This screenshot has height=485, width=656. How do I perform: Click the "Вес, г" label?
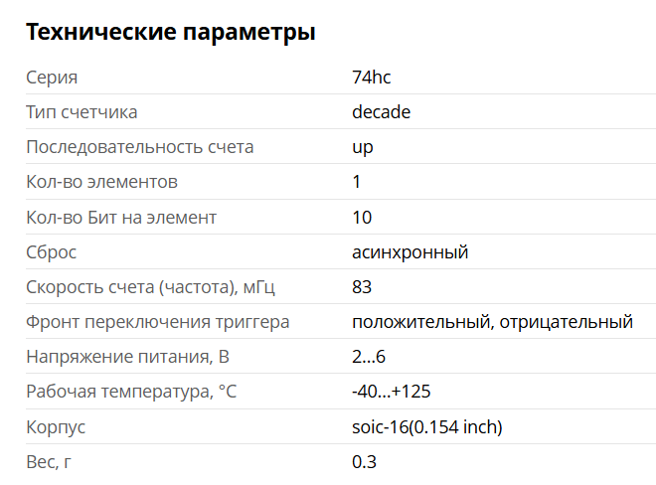(49, 462)
